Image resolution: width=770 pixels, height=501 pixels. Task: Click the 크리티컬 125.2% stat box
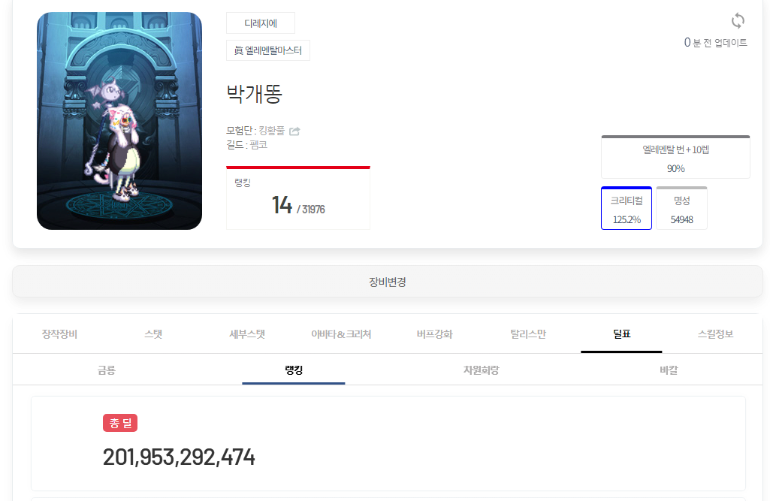point(627,208)
